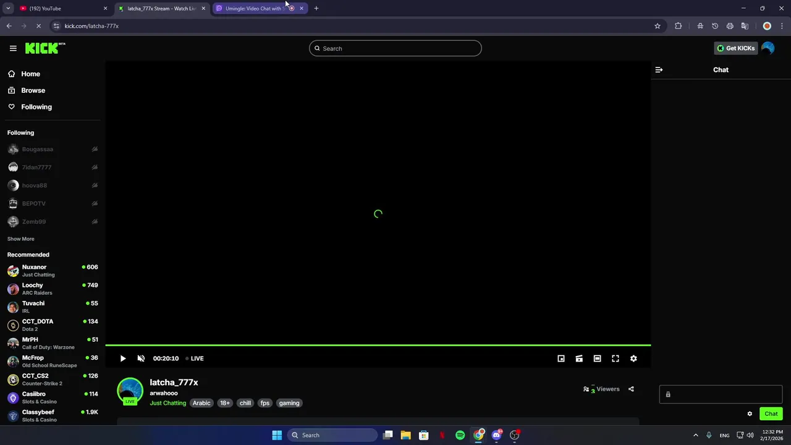Viewport: 791px width, 445px height.
Task: Open a new browser tab
Action: pos(316,9)
